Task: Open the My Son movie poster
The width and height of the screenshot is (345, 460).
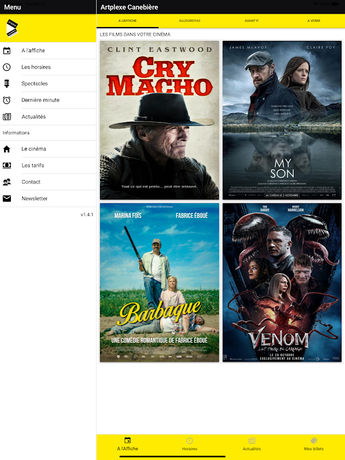Action: pyautogui.click(x=282, y=120)
